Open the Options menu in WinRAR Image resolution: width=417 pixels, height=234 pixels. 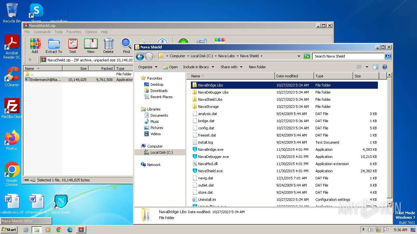point(91,32)
